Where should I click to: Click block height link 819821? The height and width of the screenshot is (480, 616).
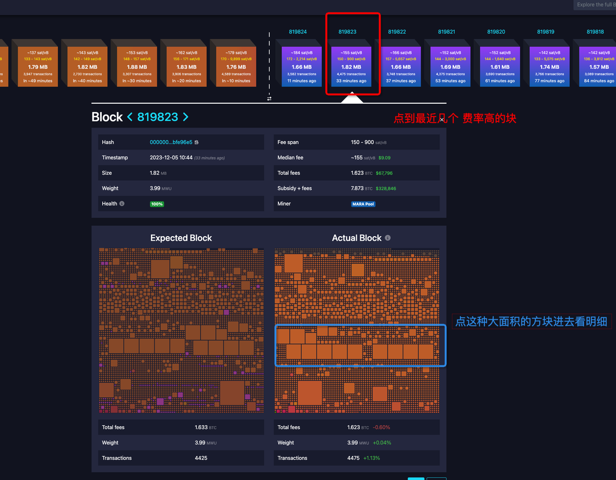coord(447,32)
